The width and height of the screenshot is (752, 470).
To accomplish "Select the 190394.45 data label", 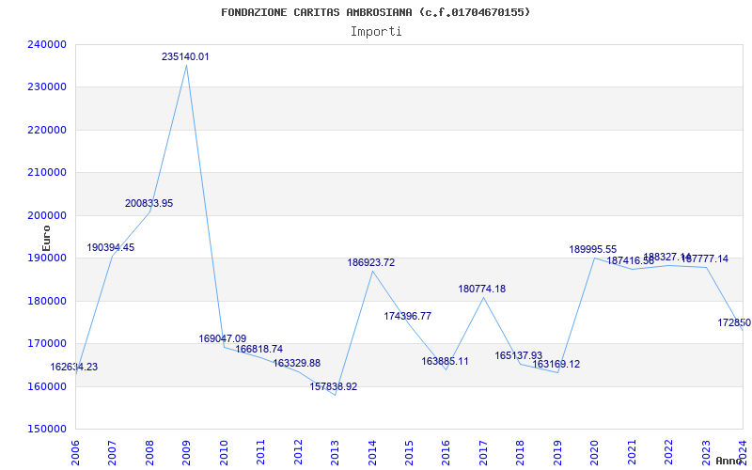I will click(x=110, y=248).
